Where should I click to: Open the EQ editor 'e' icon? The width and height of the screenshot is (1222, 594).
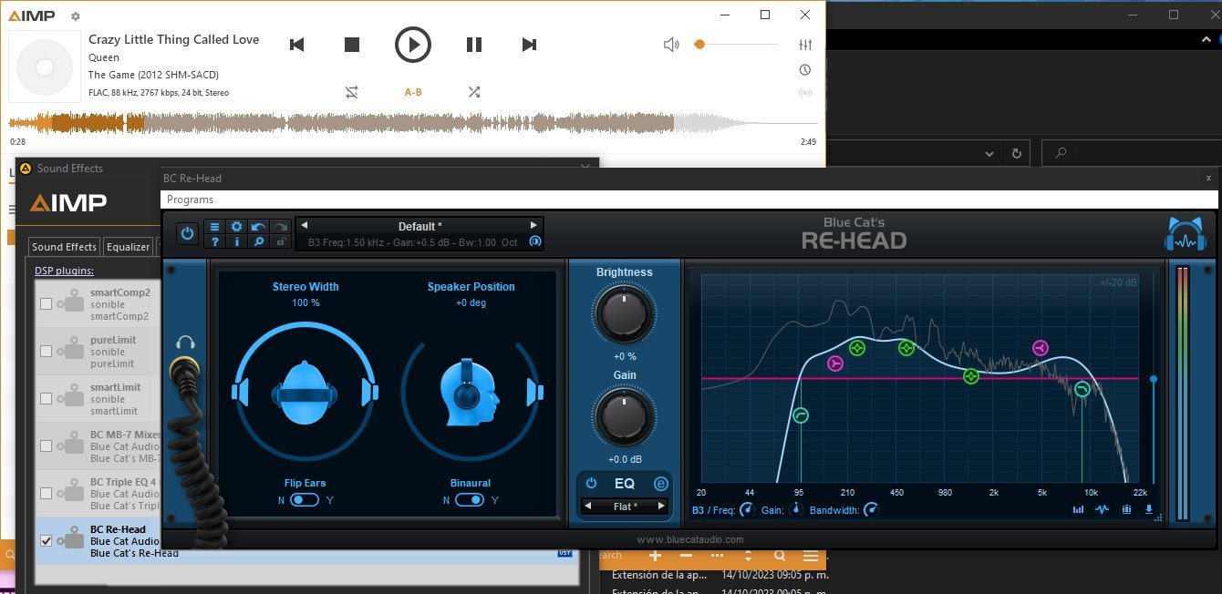pyautogui.click(x=661, y=484)
